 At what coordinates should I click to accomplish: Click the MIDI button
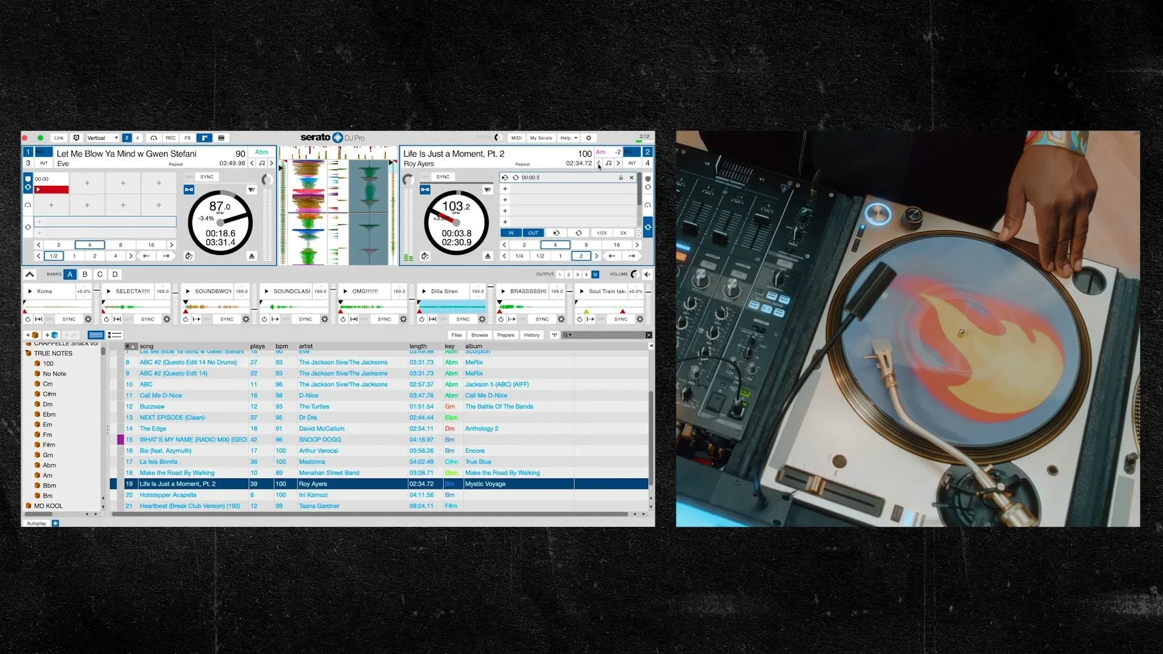click(x=516, y=138)
